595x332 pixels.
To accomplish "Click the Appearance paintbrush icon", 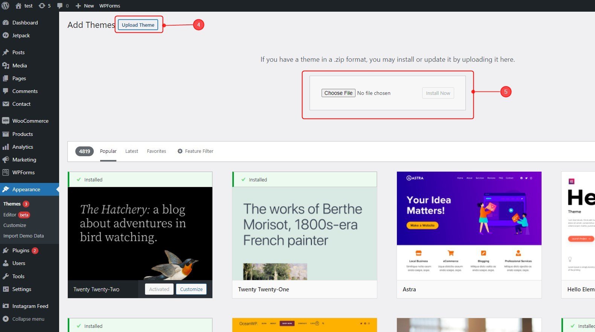I will 6,189.
